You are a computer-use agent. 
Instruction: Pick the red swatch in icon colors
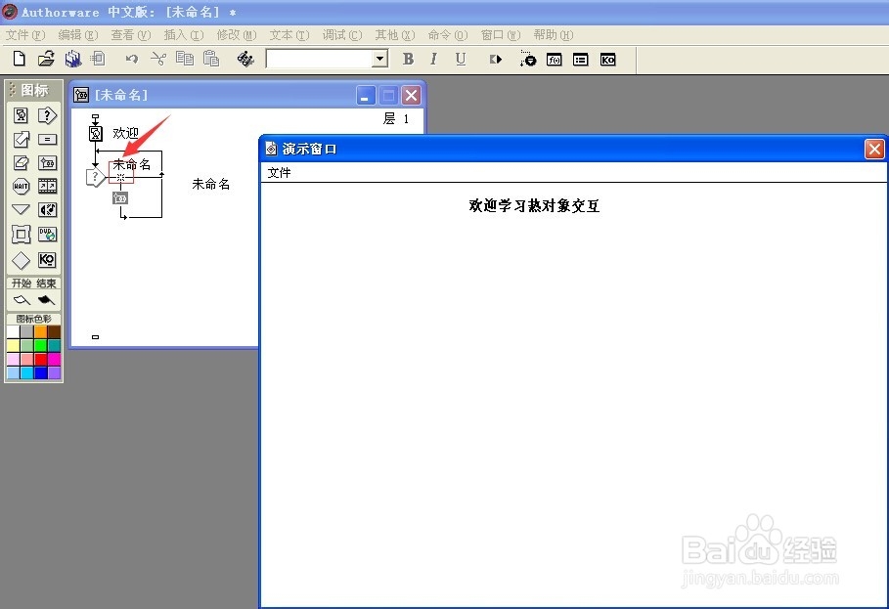tap(41, 359)
